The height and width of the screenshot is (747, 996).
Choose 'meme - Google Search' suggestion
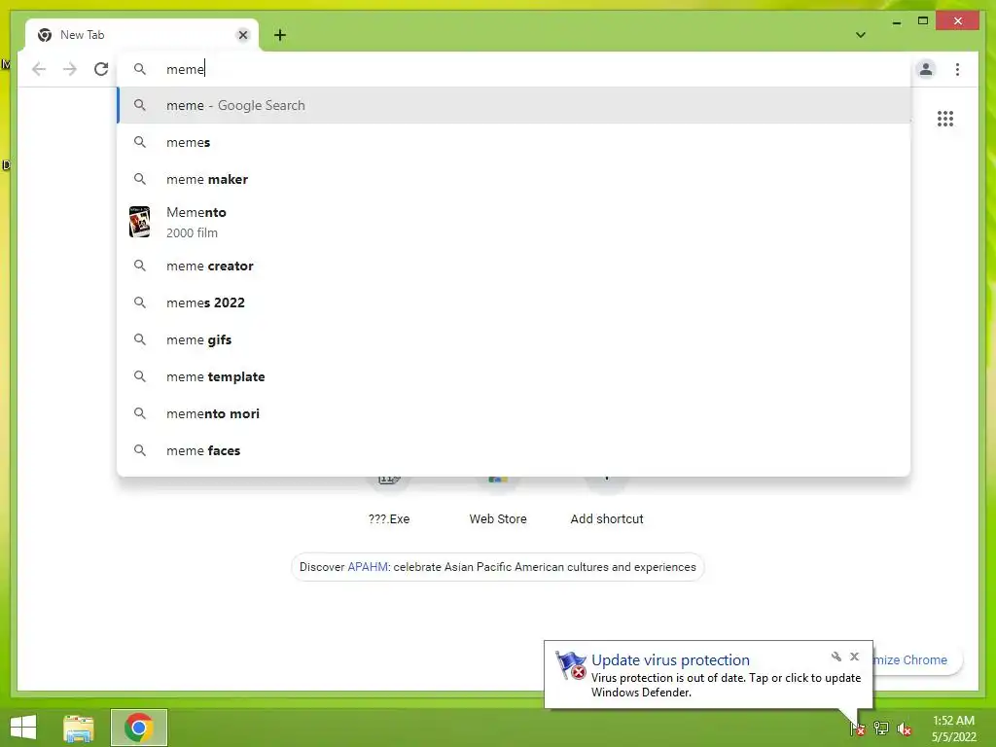(x=514, y=105)
